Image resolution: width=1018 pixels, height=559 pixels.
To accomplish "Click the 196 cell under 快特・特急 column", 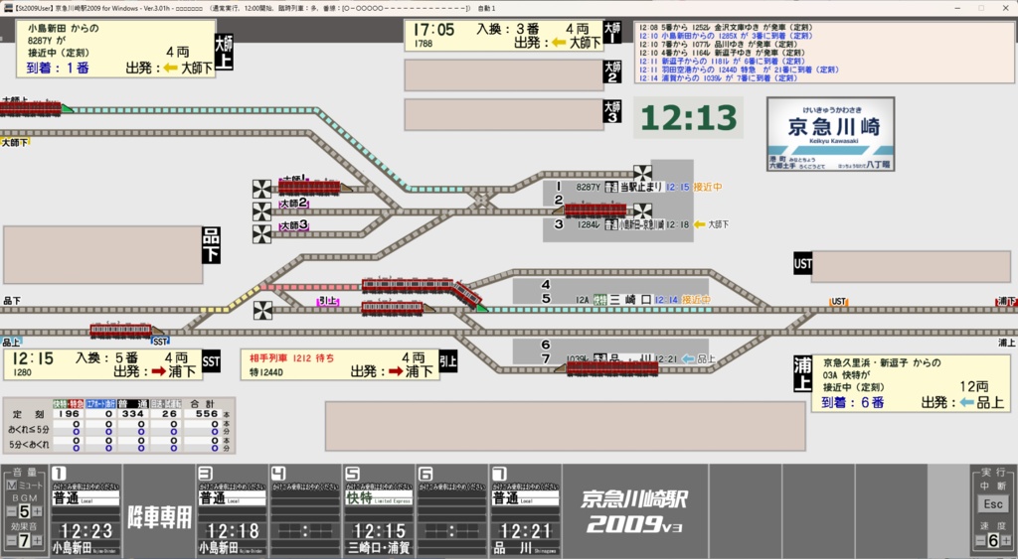I will (x=69, y=414).
